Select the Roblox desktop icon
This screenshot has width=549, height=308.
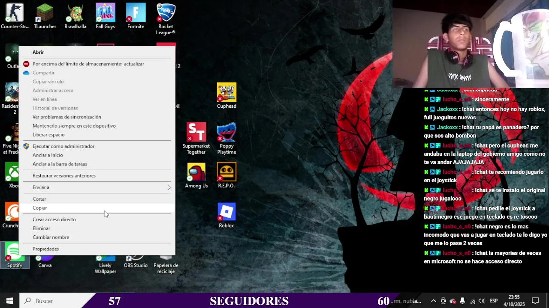click(x=226, y=216)
